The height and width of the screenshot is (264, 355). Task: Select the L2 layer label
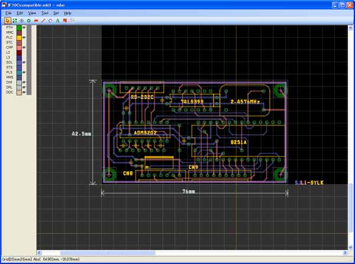pos(8,53)
